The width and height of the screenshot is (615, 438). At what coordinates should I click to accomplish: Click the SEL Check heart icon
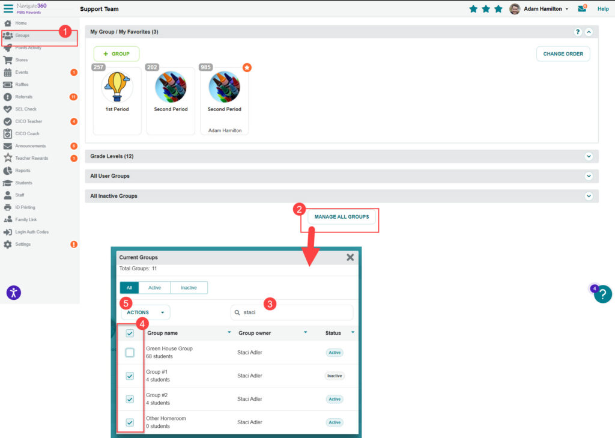8,109
